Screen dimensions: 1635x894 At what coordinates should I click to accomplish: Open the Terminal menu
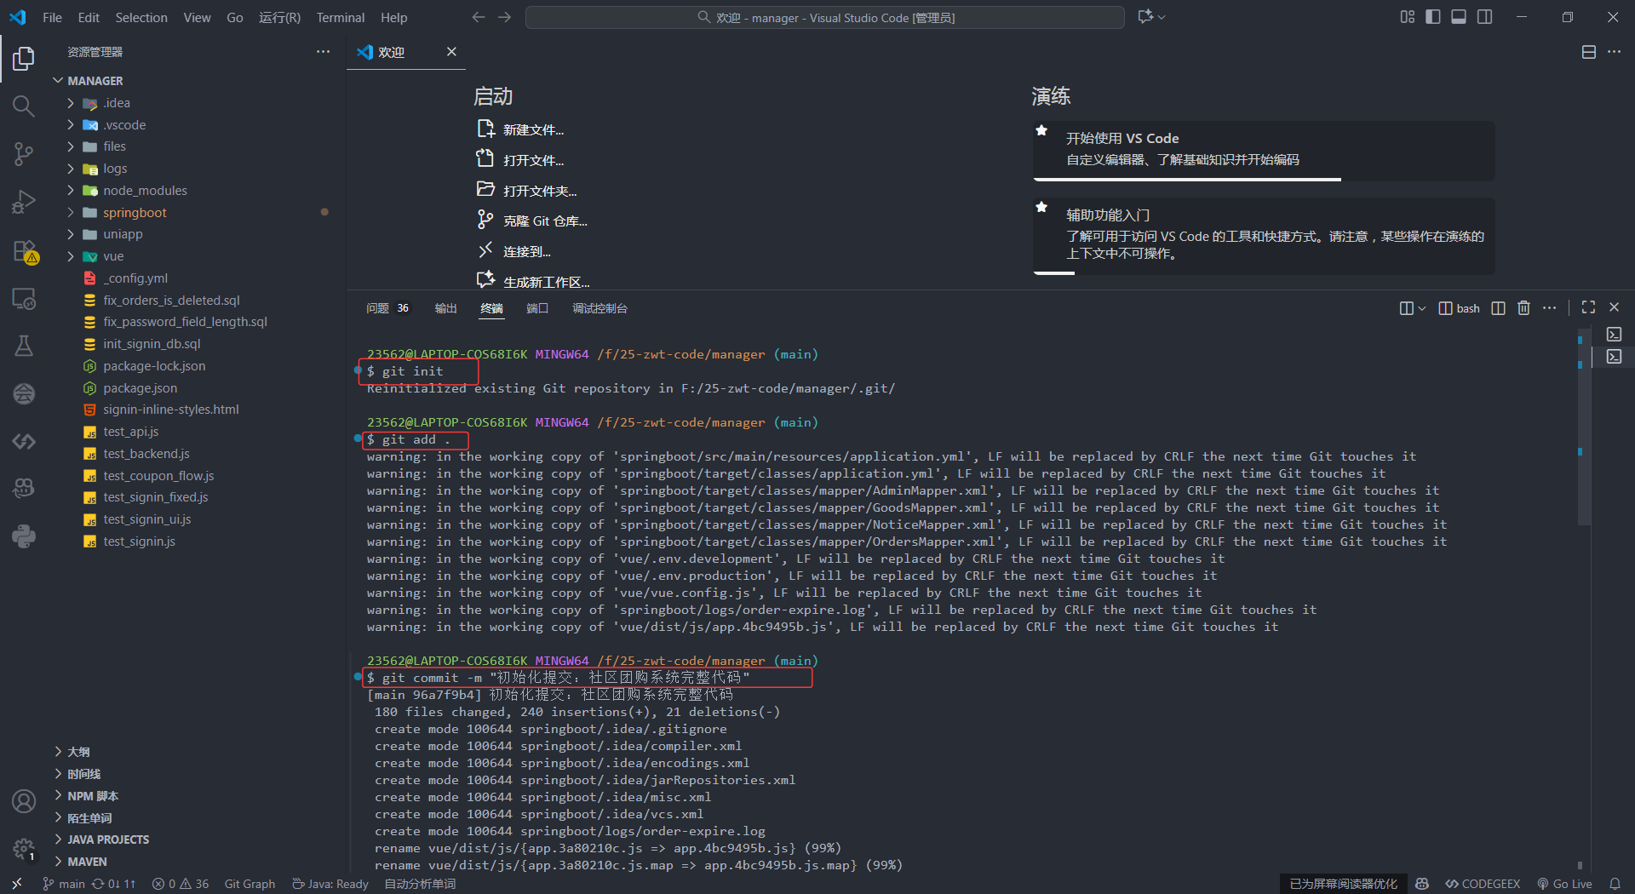click(x=341, y=17)
